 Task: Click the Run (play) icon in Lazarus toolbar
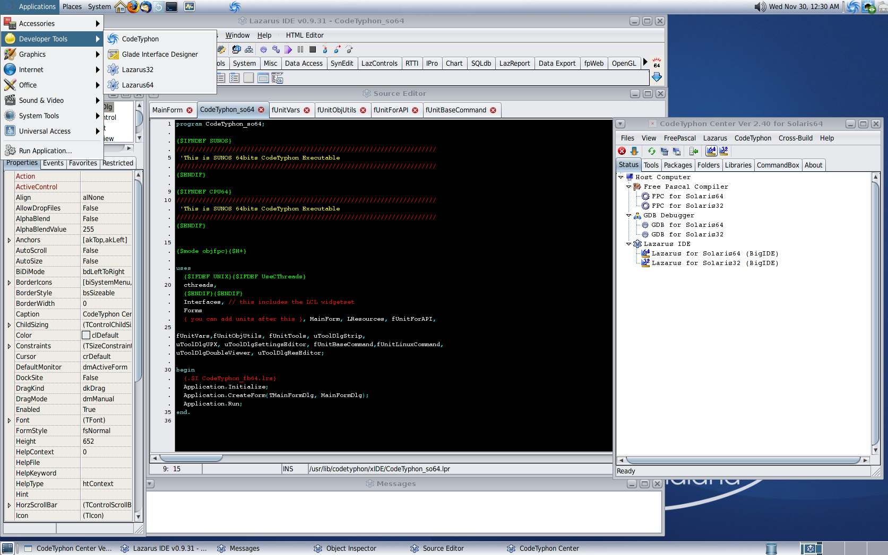288,49
